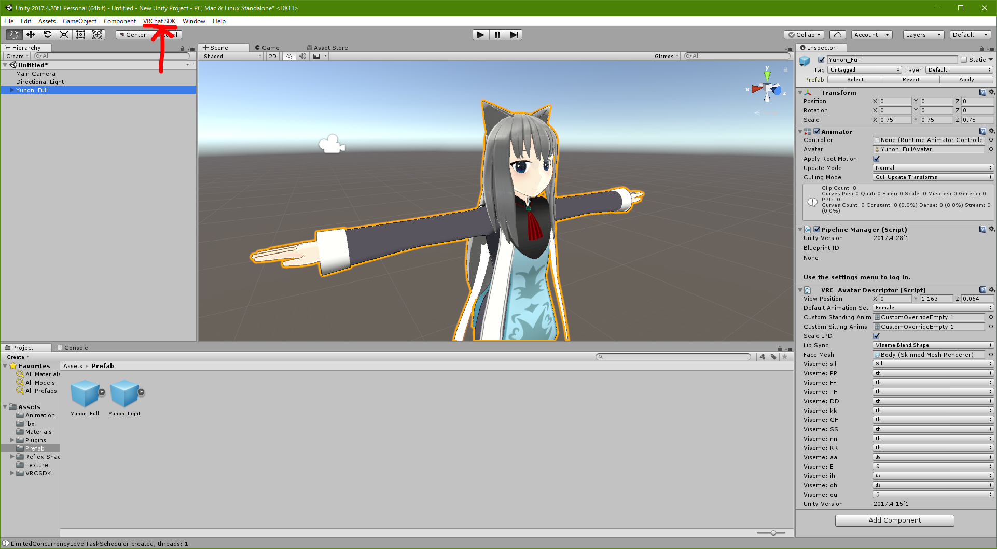The height and width of the screenshot is (549, 997).
Task: Pick Controller object circle selector
Action: tap(991, 140)
